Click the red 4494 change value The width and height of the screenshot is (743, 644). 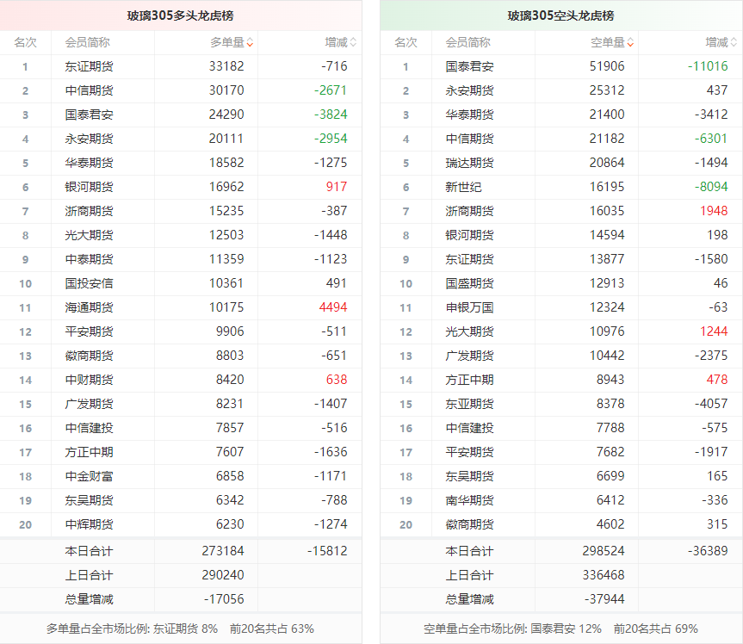coord(333,307)
